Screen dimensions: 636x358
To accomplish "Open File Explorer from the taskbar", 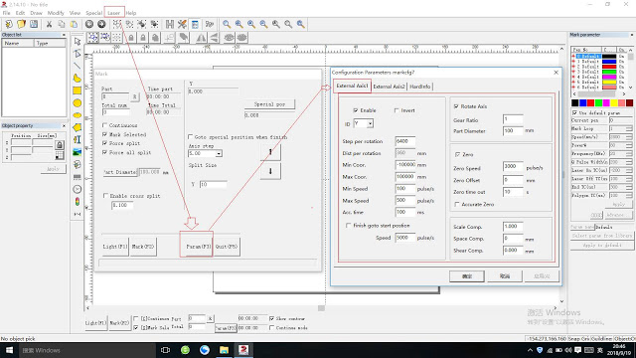I will click(x=224, y=350).
